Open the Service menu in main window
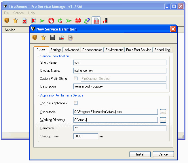Viewport: 188px width, 163px height. (18, 13)
